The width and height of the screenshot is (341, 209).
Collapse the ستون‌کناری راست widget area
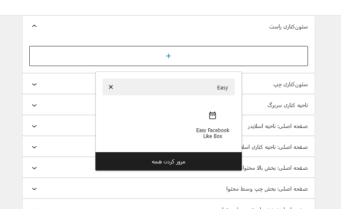tap(34, 26)
